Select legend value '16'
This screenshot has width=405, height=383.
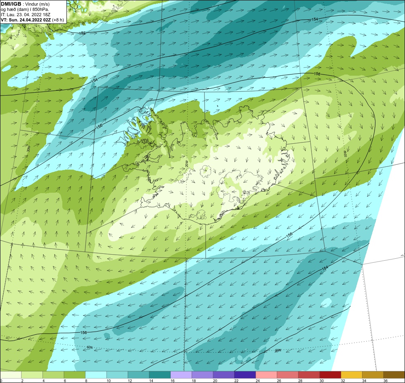click(x=173, y=381)
